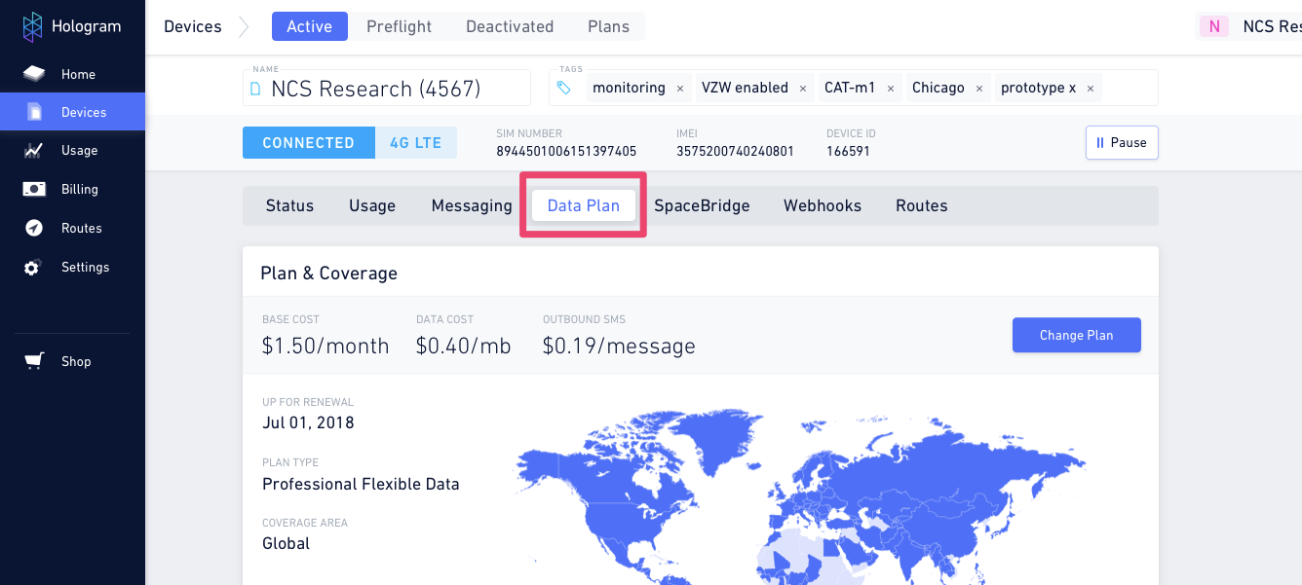Remove the CAT-m1 tag
Image resolution: width=1302 pixels, height=585 pixels.
click(891, 89)
